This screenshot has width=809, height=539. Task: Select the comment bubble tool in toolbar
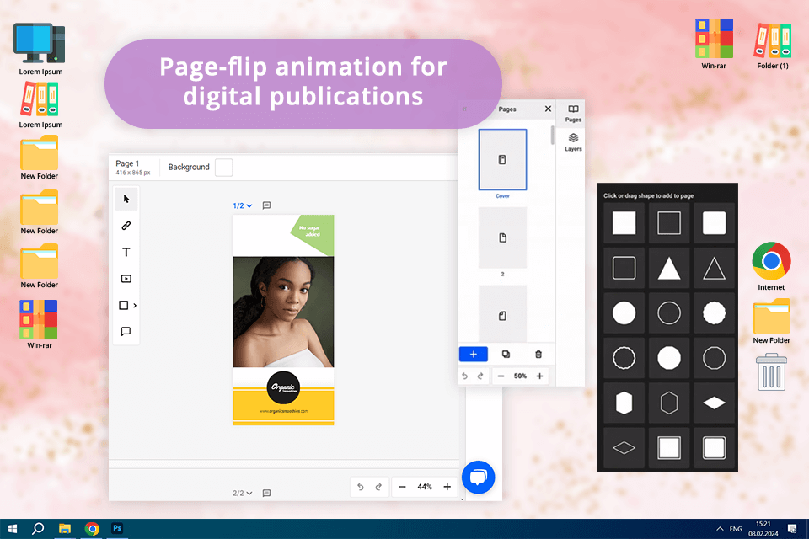click(126, 331)
